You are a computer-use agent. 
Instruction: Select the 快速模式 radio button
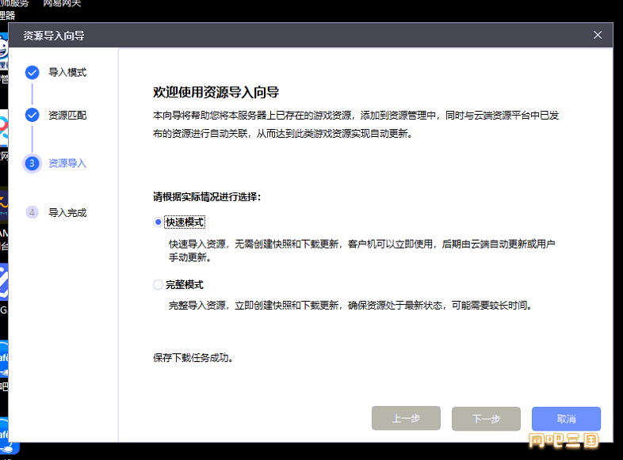click(159, 222)
